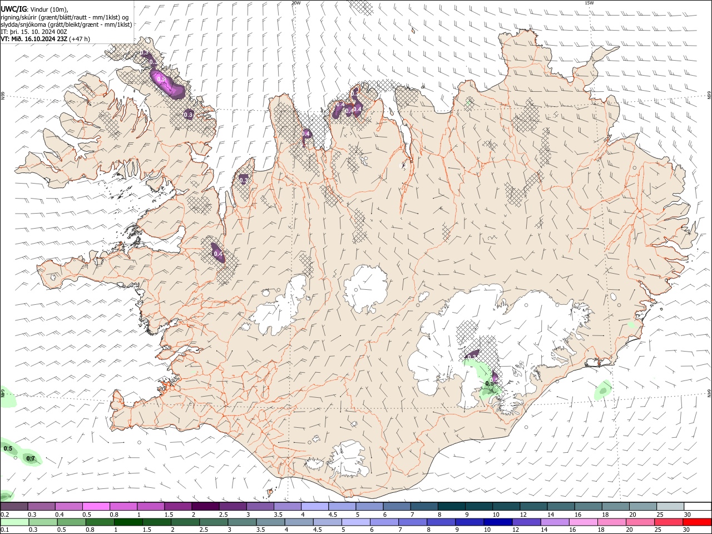The height and width of the screenshot is (534, 712).
Task: Select the darkest green 1–1.5 rain legend swatch
Action: pos(128,522)
